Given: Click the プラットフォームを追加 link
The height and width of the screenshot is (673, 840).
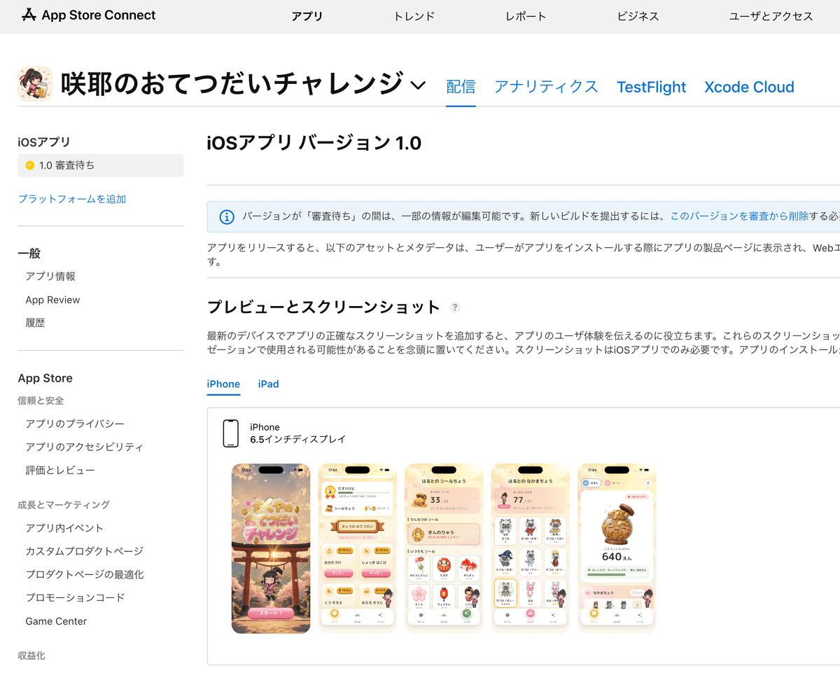Looking at the screenshot, I should [x=72, y=199].
